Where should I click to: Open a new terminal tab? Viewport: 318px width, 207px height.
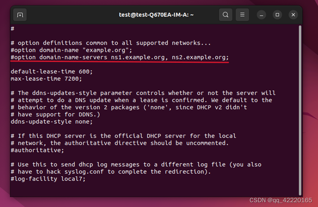[20, 15]
